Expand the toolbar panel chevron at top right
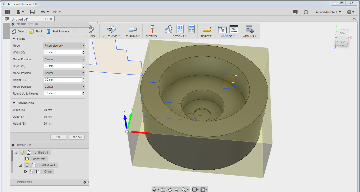Screen dimensions: 360x192 coord(354,19)
